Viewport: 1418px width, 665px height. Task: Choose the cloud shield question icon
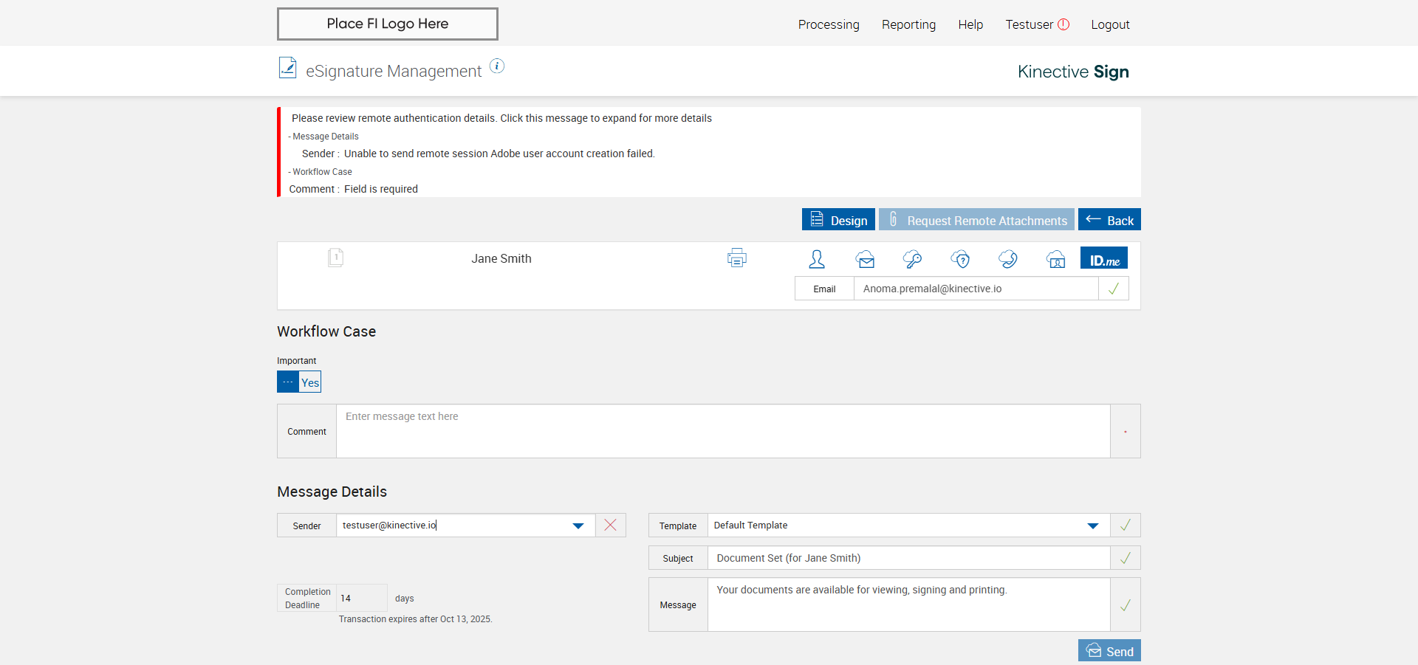coord(960,259)
